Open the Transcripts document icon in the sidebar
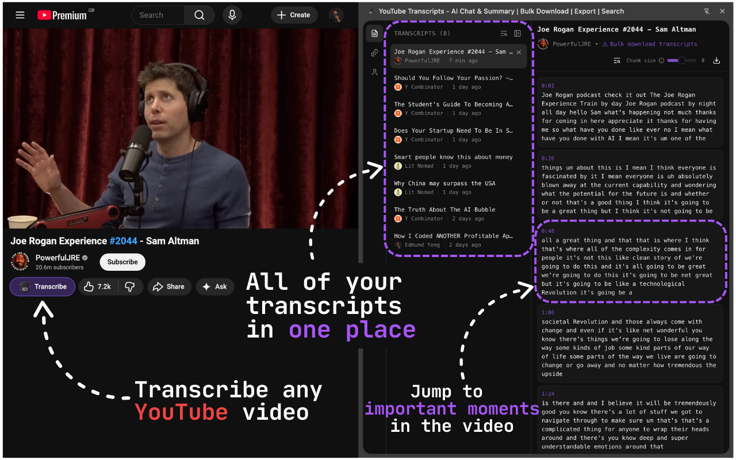The image size is (736, 460). coord(374,33)
